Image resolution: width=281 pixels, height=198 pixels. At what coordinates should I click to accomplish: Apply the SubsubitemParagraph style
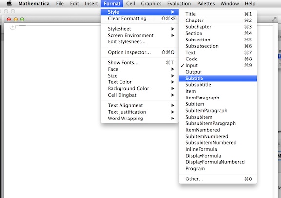pos(218,124)
